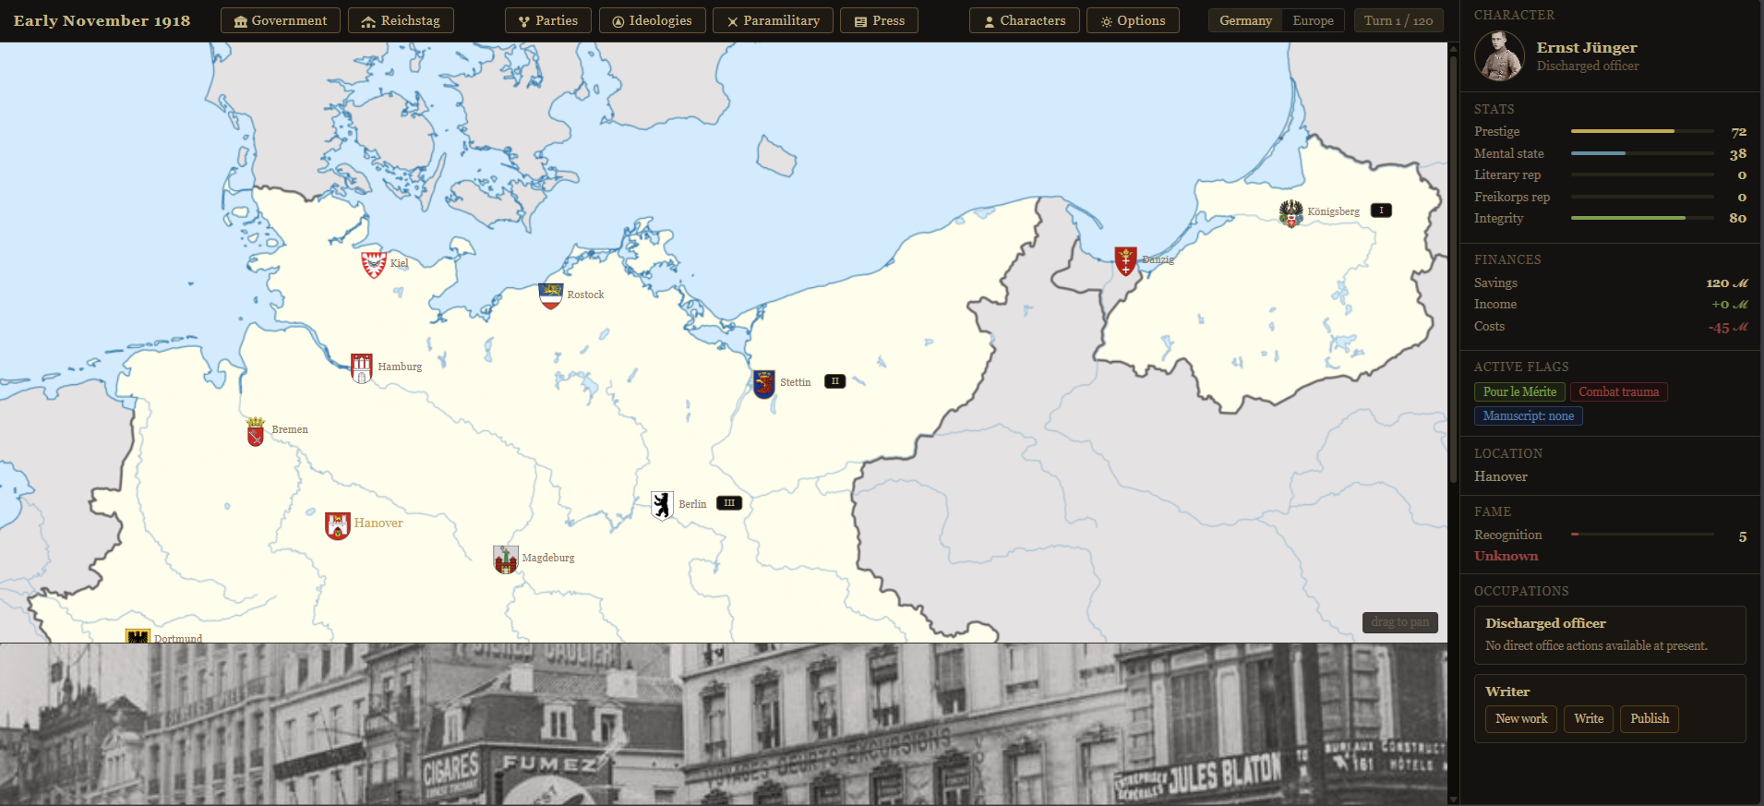Image resolution: width=1764 pixels, height=806 pixels.
Task: Open the Characters list
Action: [1025, 20]
